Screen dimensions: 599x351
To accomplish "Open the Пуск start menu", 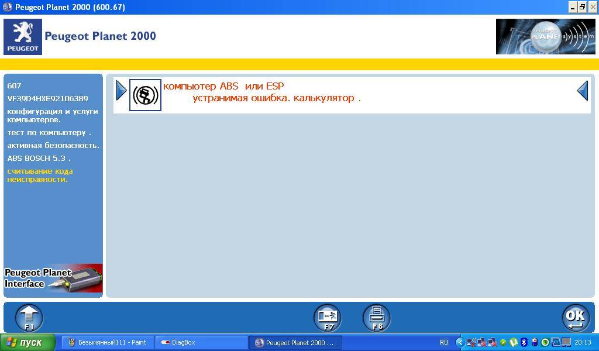I will click(26, 342).
